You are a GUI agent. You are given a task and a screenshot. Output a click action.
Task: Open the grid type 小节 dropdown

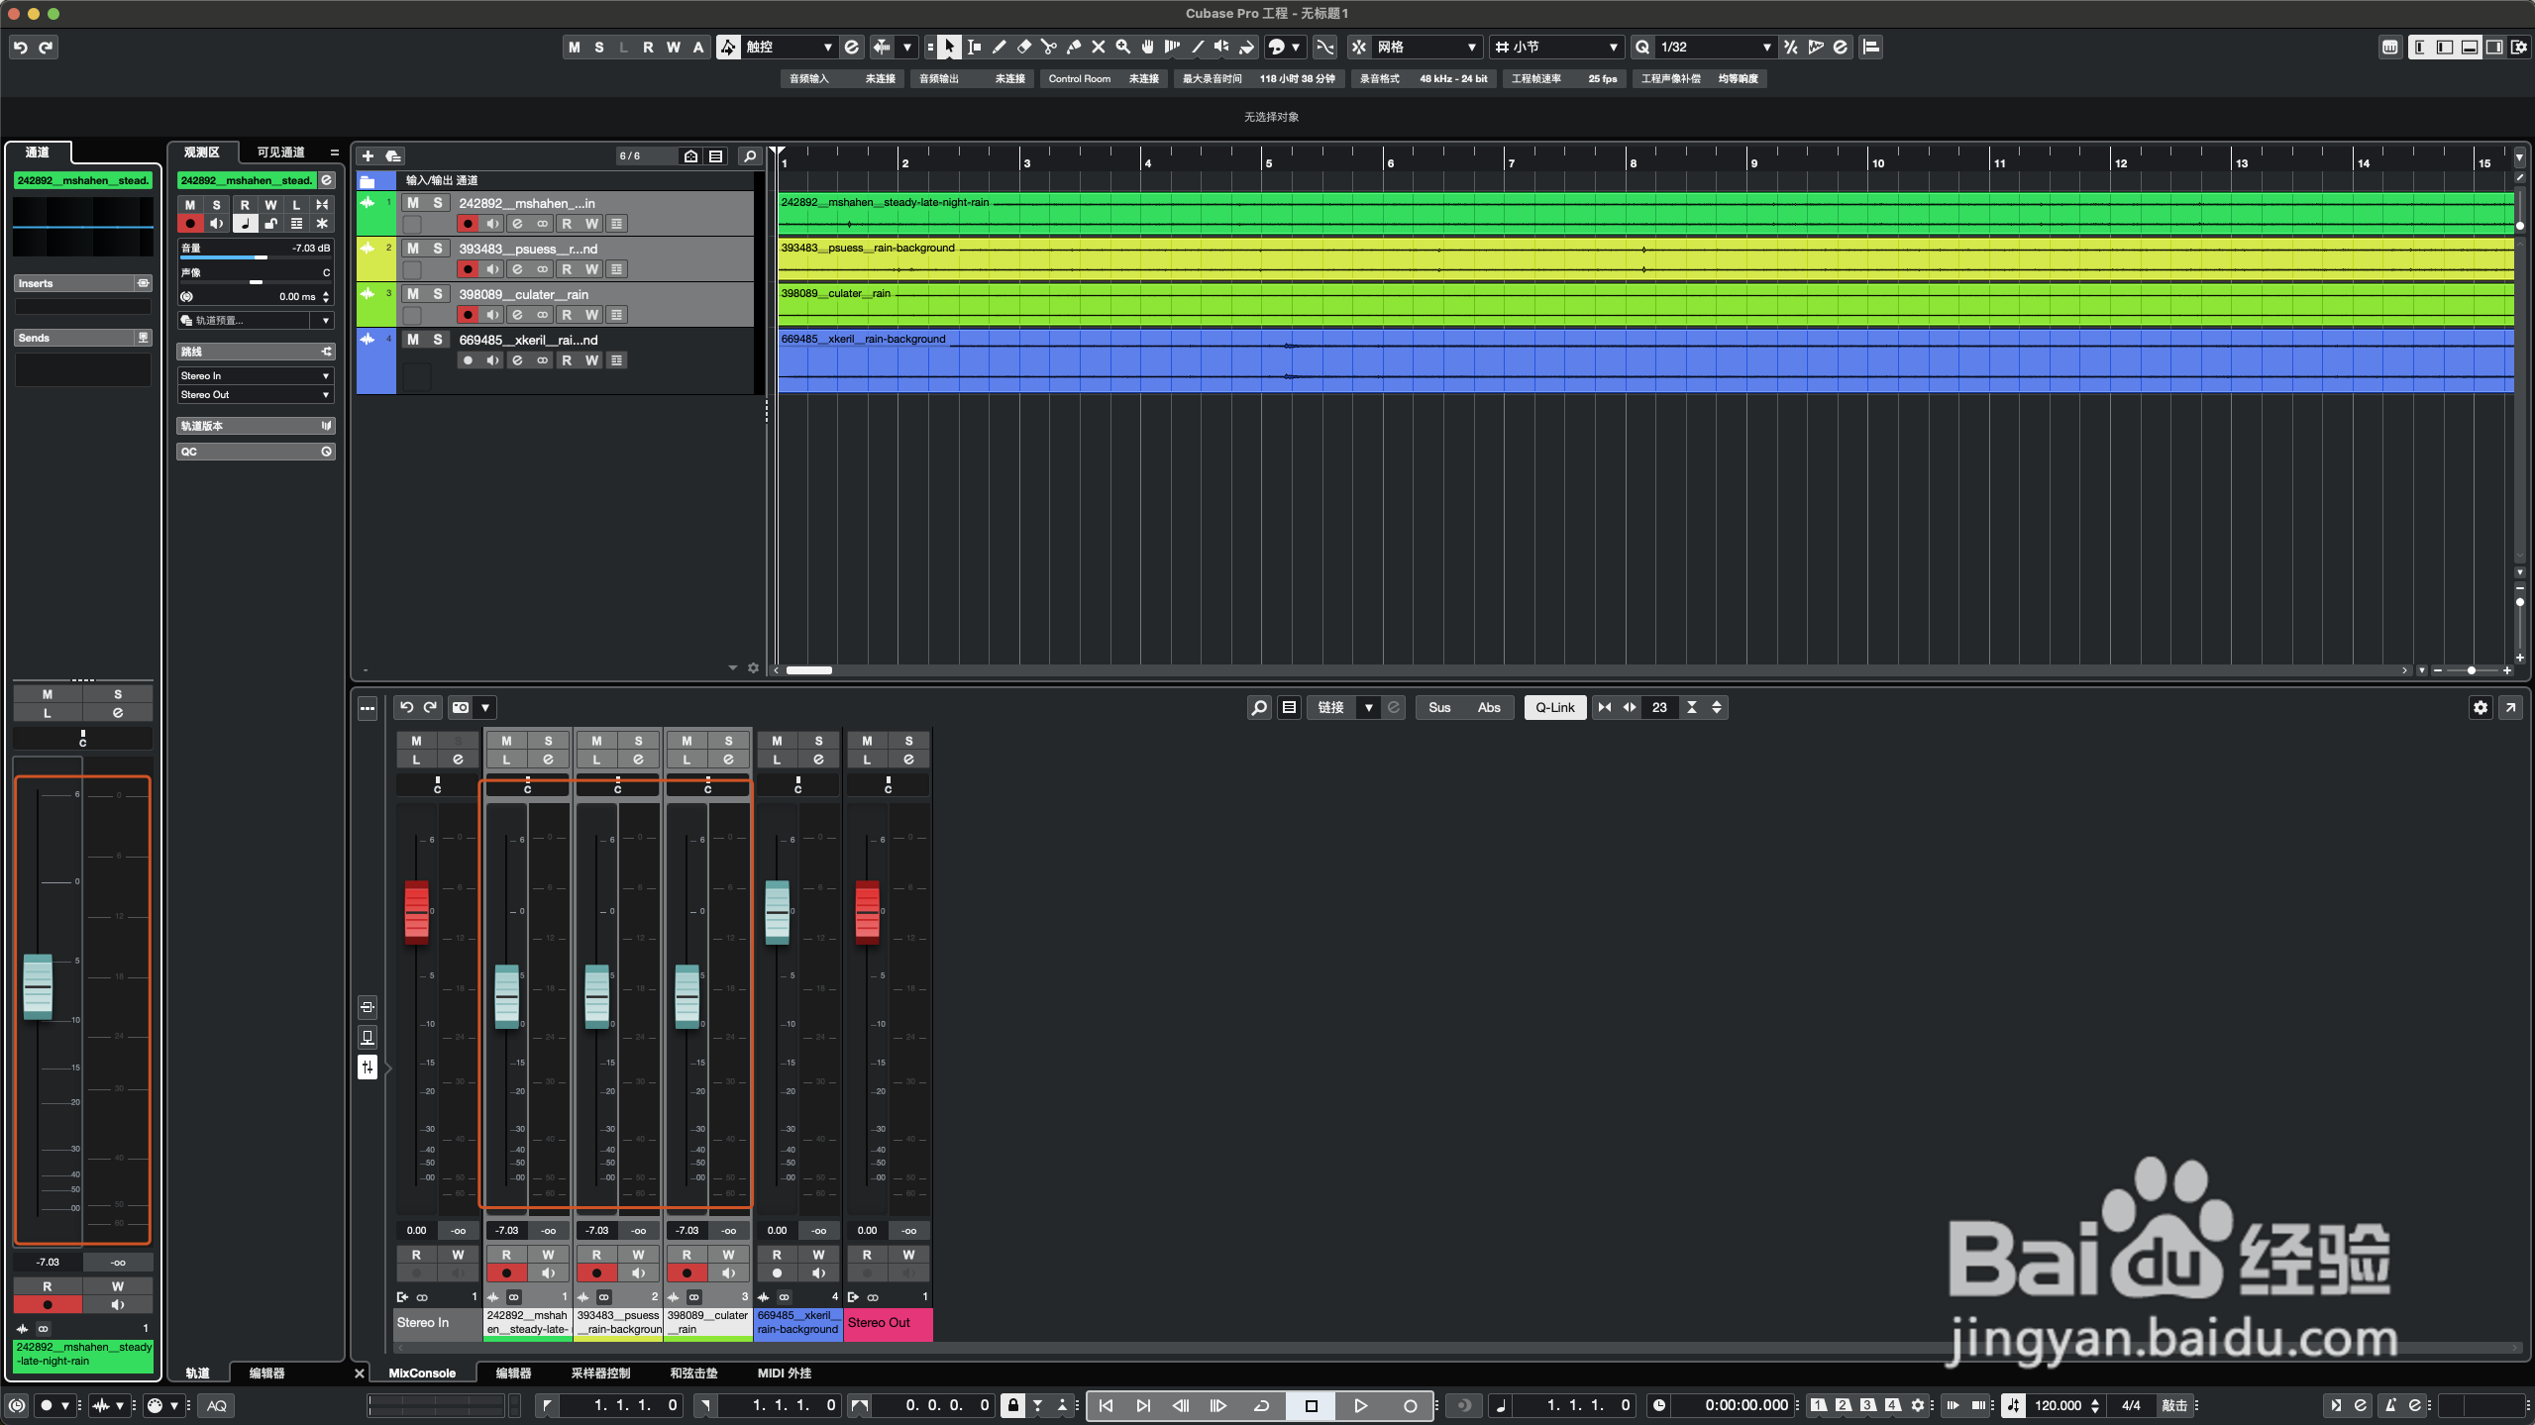click(1557, 47)
